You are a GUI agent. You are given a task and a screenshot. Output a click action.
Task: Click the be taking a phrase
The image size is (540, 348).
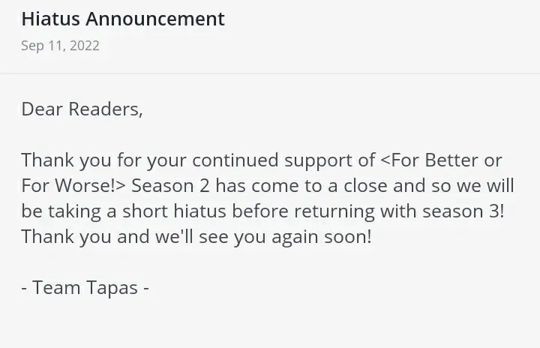tap(69, 211)
